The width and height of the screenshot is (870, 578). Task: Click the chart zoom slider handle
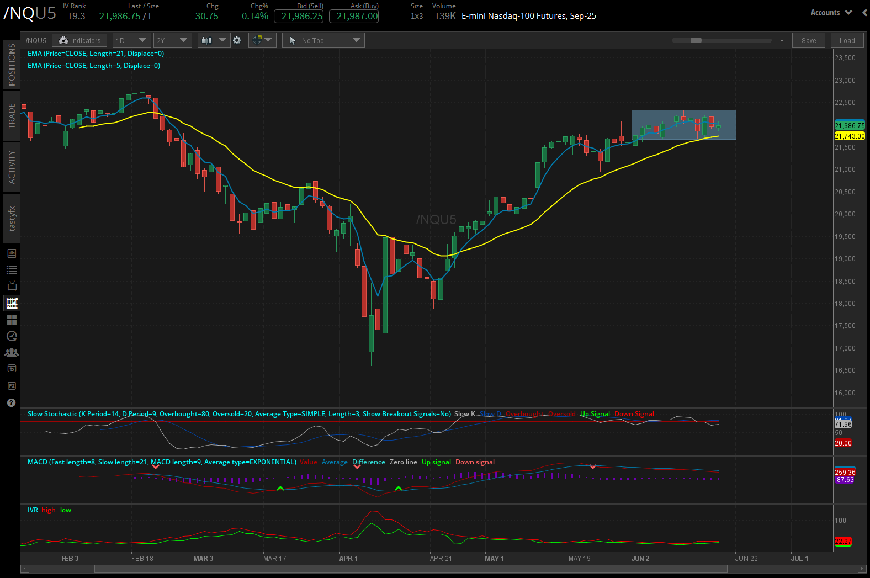pyautogui.click(x=696, y=40)
